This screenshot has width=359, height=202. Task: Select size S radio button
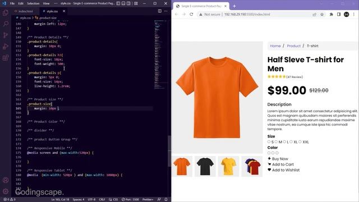269,142
